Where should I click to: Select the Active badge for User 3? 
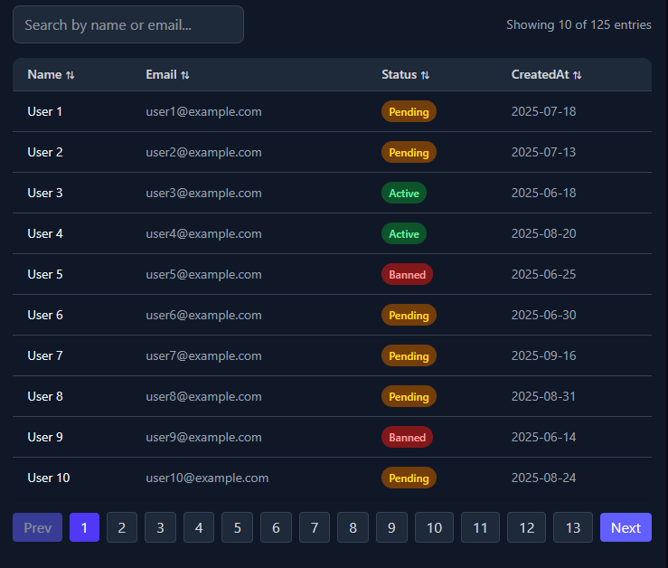coord(404,193)
